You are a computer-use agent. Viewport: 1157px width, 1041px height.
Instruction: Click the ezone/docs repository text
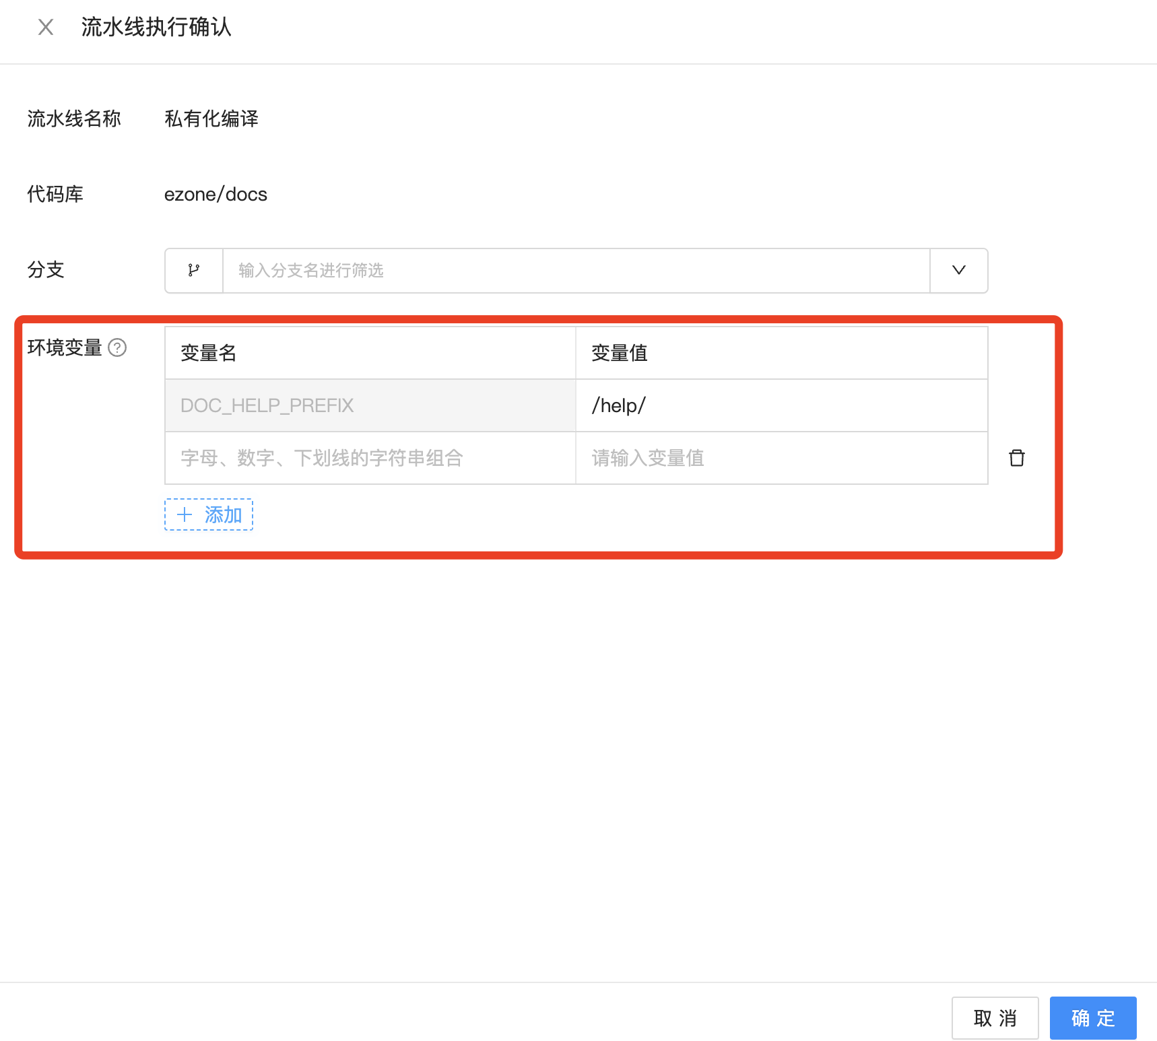pos(216,195)
